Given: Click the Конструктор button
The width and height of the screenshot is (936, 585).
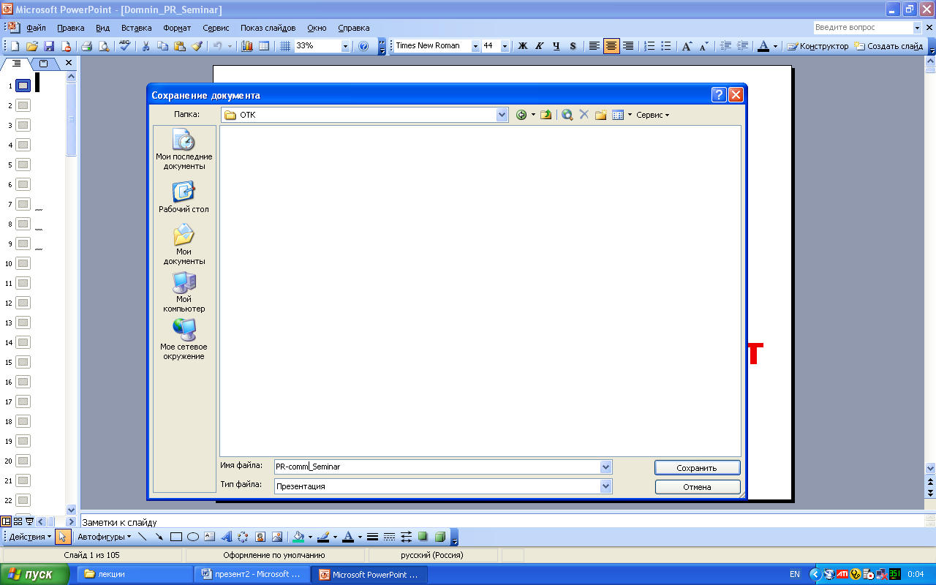Looking at the screenshot, I should pos(818,46).
